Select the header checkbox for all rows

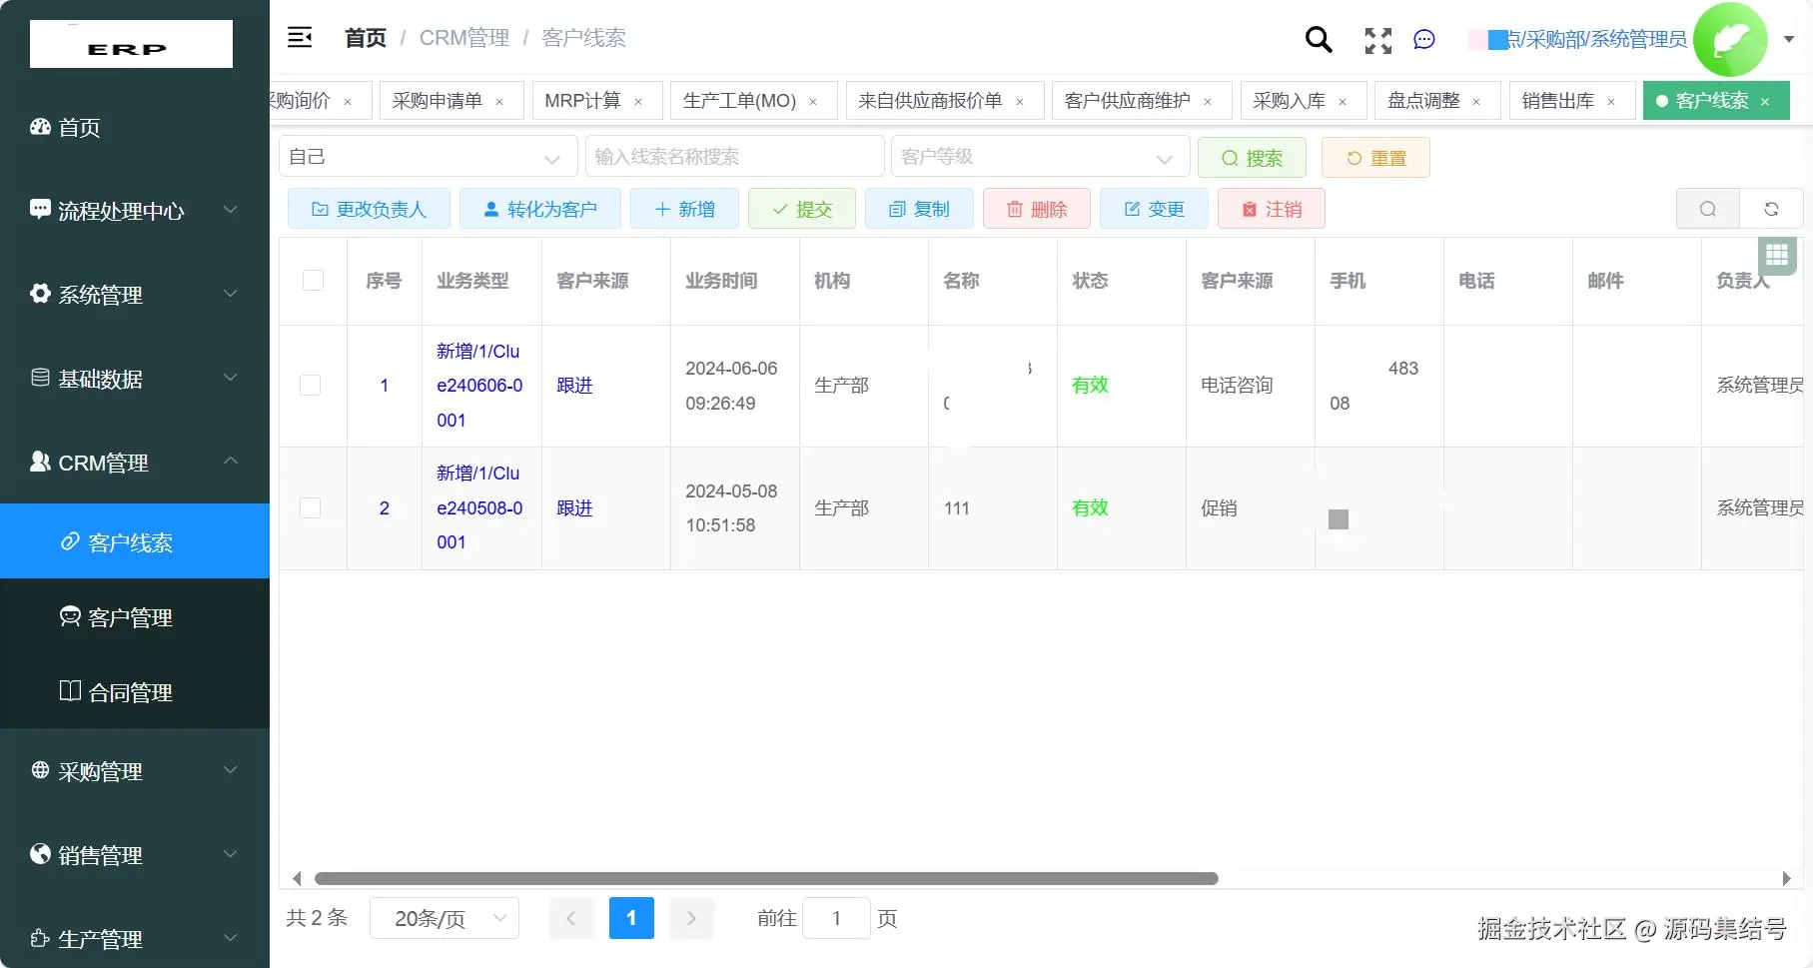[x=313, y=281]
